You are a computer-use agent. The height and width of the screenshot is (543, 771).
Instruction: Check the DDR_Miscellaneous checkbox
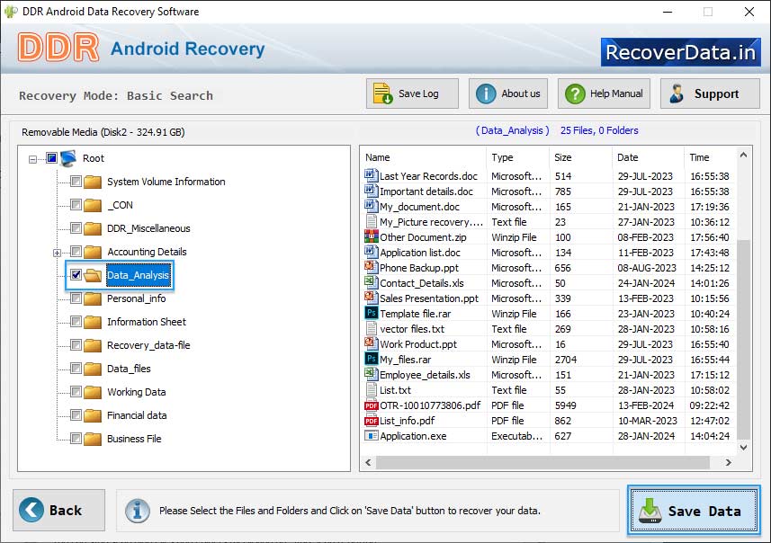76,228
